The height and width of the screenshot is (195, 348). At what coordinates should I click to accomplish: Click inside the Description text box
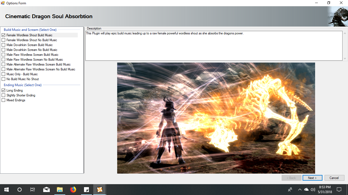pyautogui.click(x=214, y=46)
